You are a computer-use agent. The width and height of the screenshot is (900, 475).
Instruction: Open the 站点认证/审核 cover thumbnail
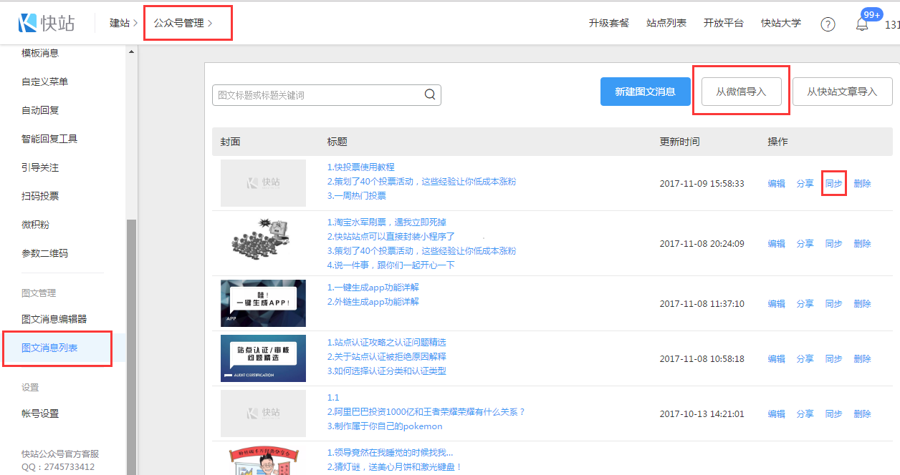[263, 358]
